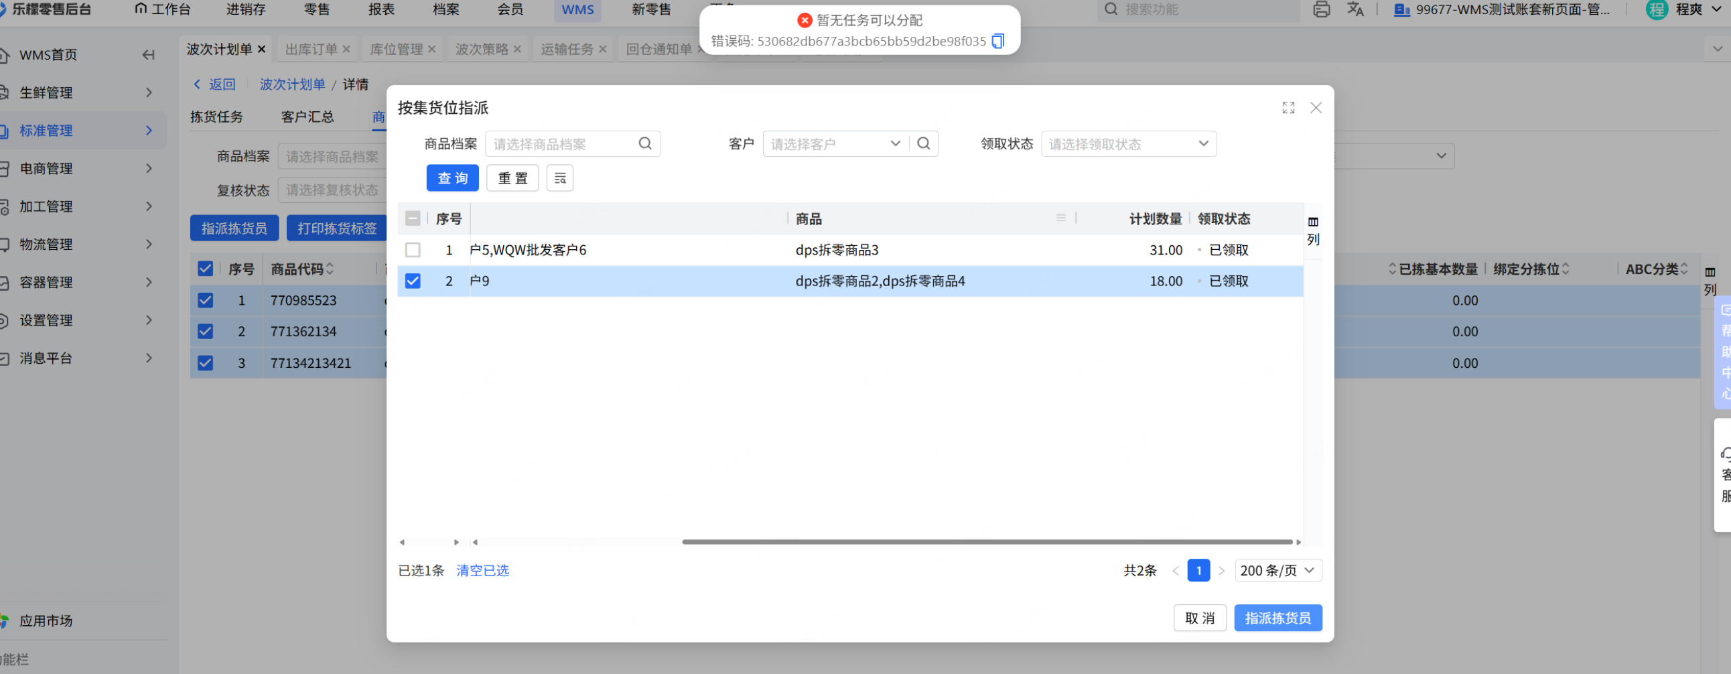Image resolution: width=1731 pixels, height=674 pixels.
Task: Check row 1 with dps拆零商品3
Action: [413, 250]
